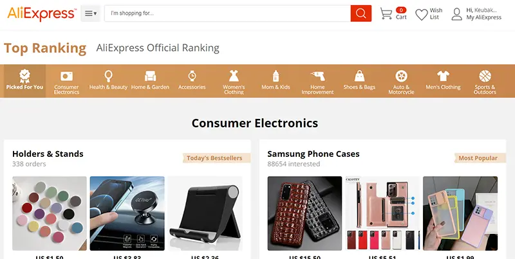
Task: Click the orange search magnifier button
Action: [360, 13]
